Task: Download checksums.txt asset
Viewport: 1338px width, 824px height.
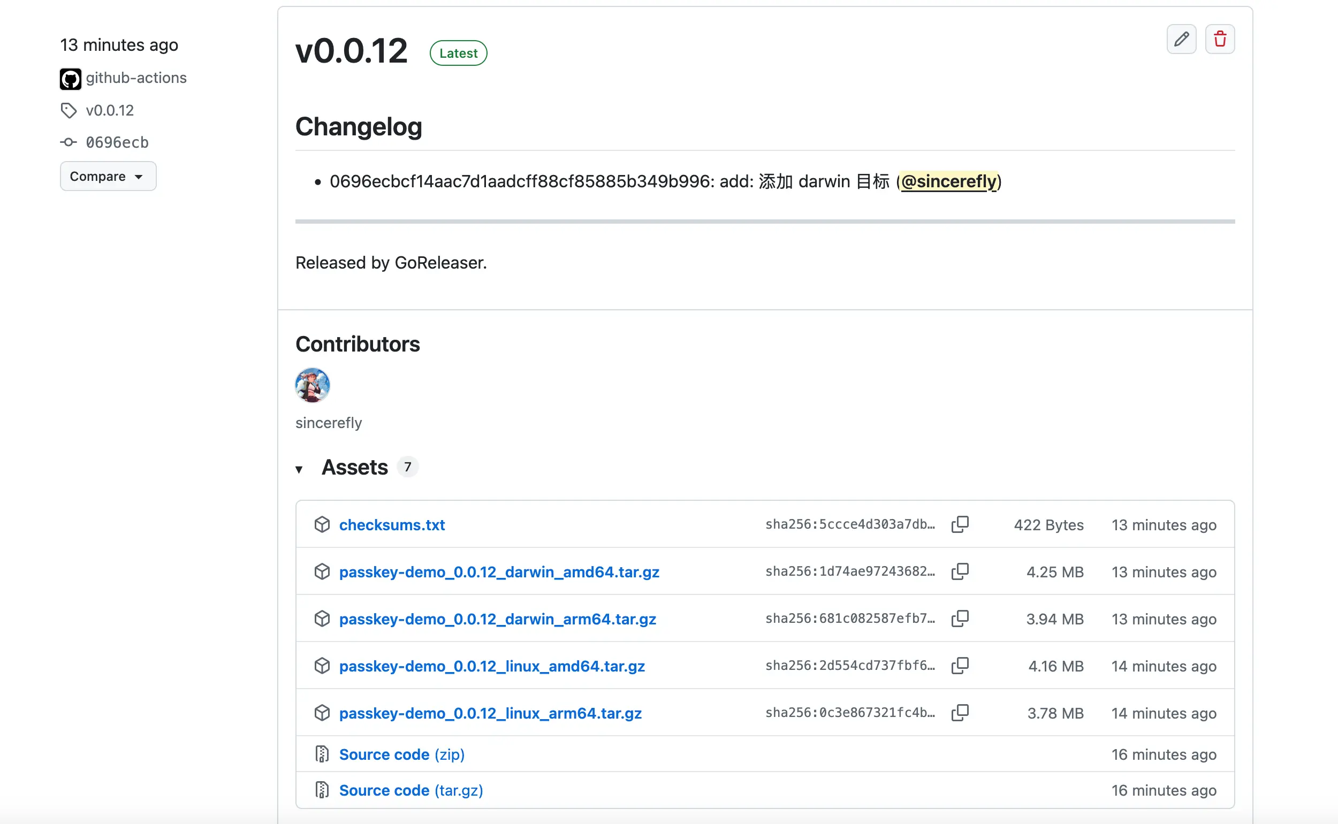Action: [391, 525]
